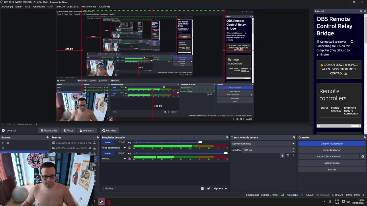Close the Control browser panel

(365, 11)
